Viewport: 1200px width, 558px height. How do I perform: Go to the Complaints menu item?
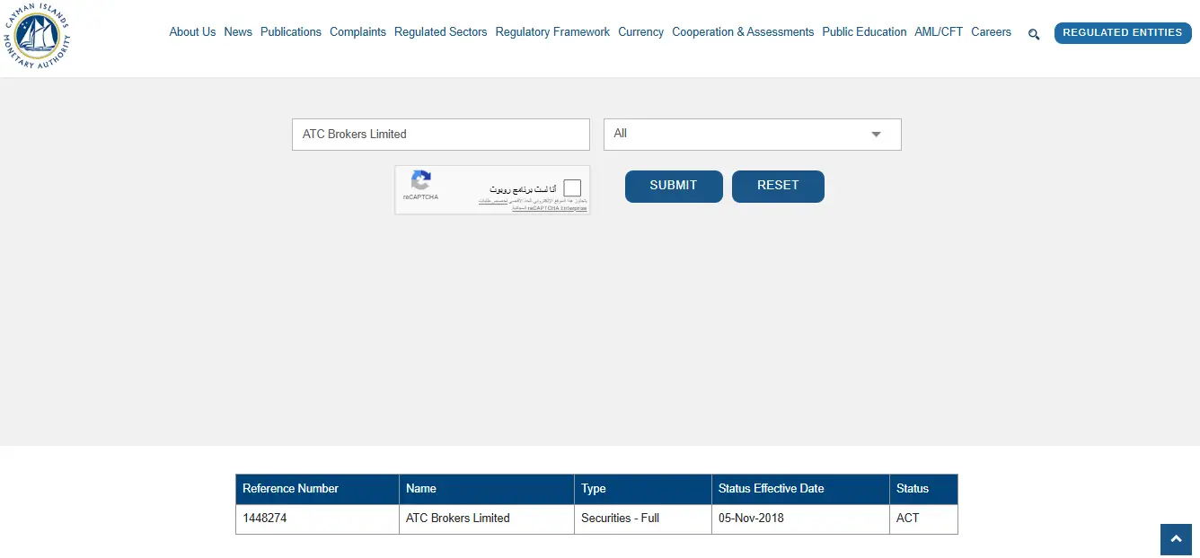(x=357, y=31)
